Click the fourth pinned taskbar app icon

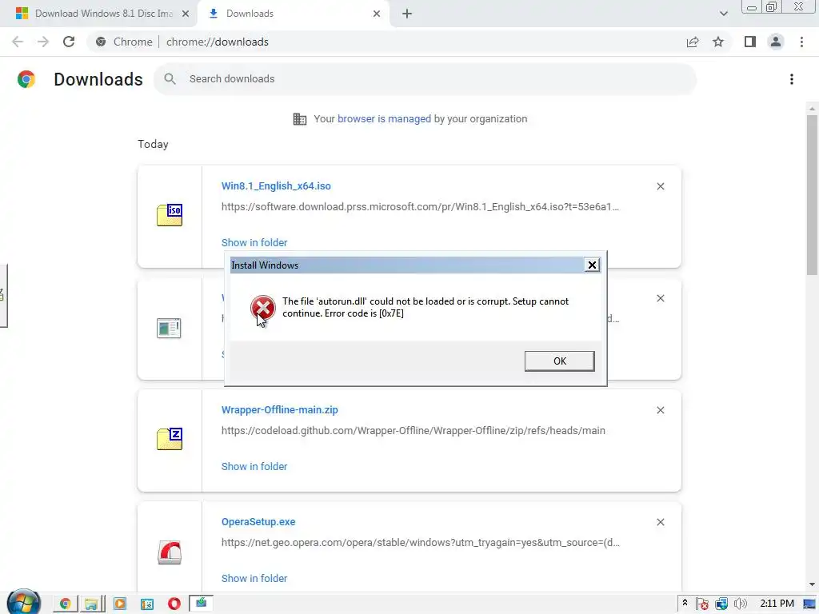point(147,604)
